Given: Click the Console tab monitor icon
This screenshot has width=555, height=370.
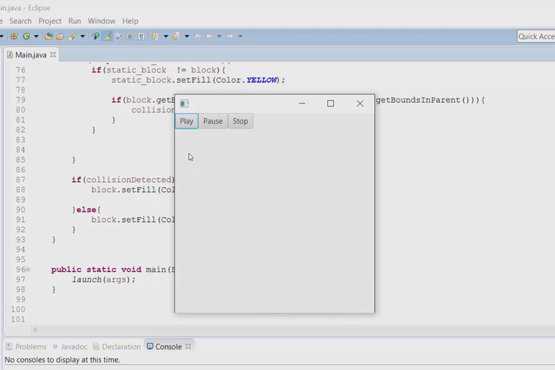Looking at the screenshot, I should click(149, 346).
